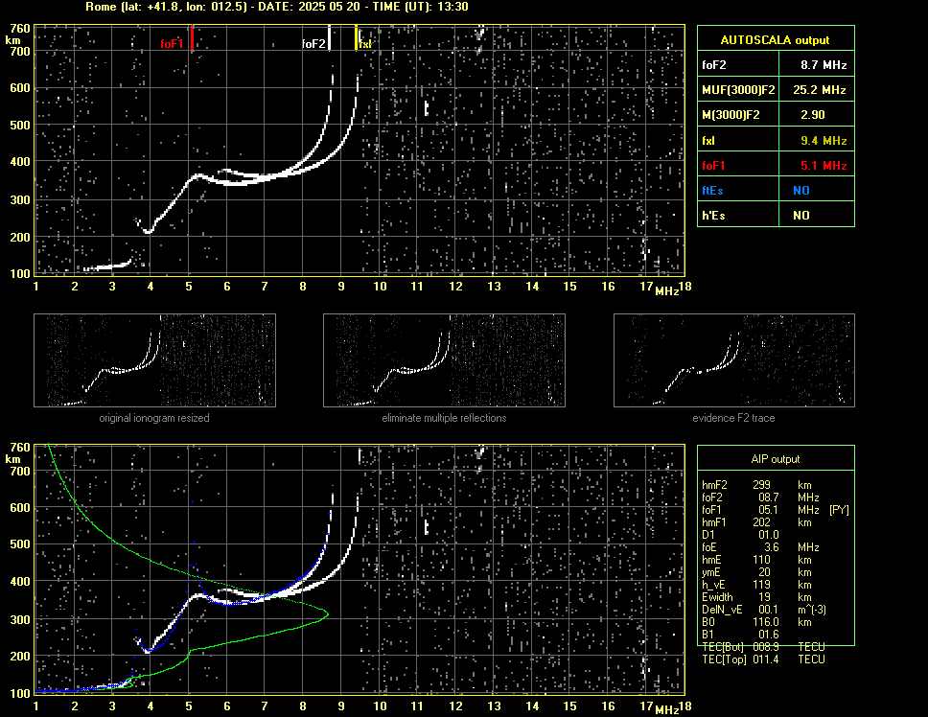Click the 'ymE' parameter label
Screen dimensions: 928x717
(x=710, y=572)
